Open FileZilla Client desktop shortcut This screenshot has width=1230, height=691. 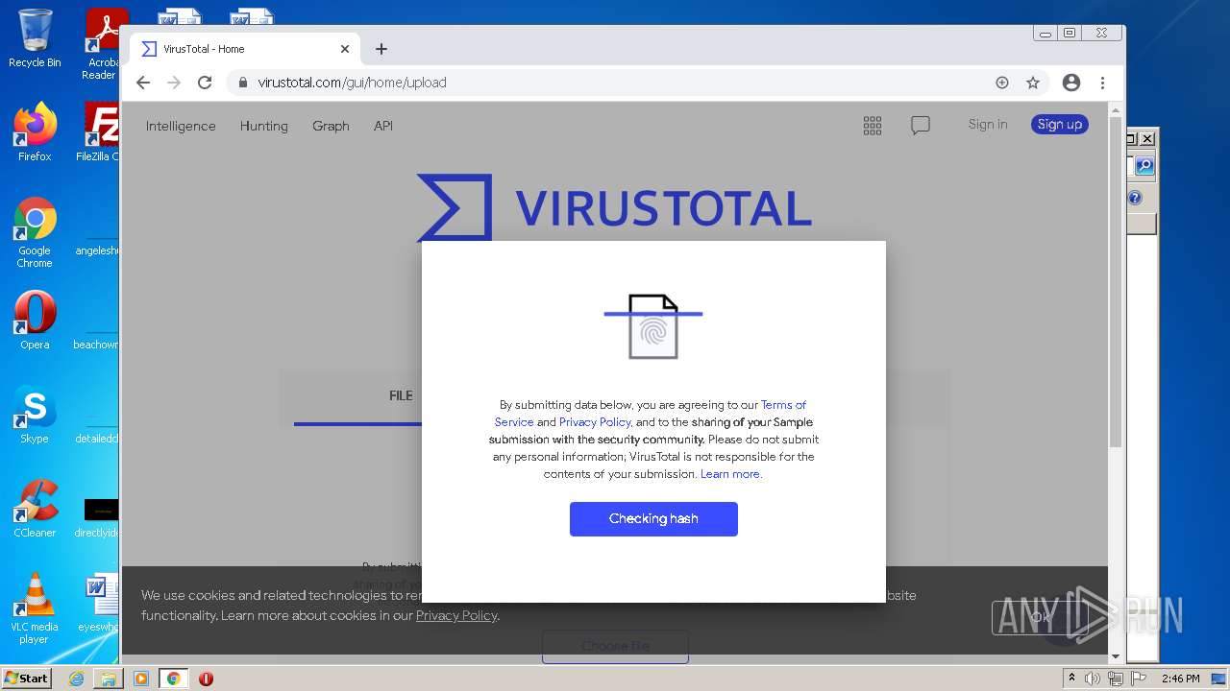(99, 132)
